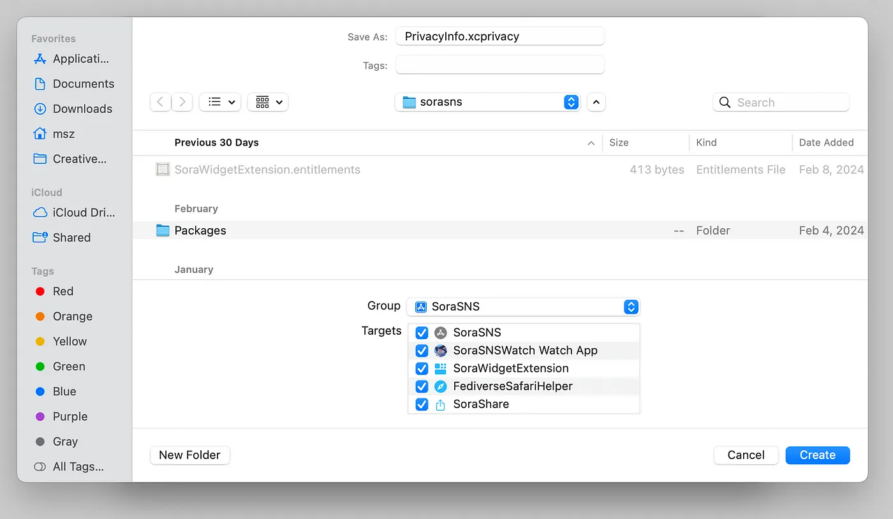The height and width of the screenshot is (519, 893).
Task: Select the Blue tag
Action: 56,391
